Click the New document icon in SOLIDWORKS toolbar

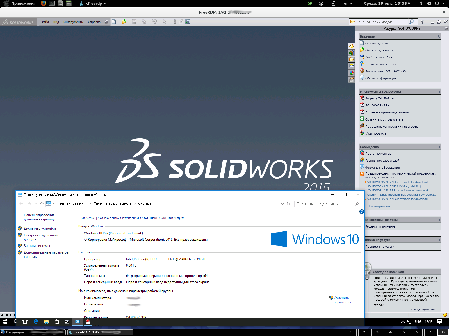[114, 22]
